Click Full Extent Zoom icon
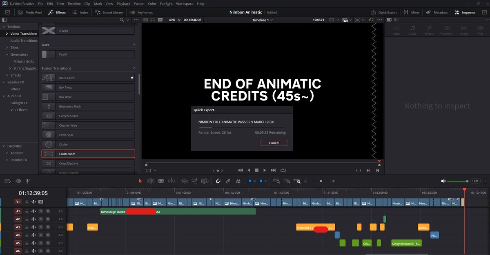This screenshot has height=255, width=490. pyautogui.click(x=276, y=181)
